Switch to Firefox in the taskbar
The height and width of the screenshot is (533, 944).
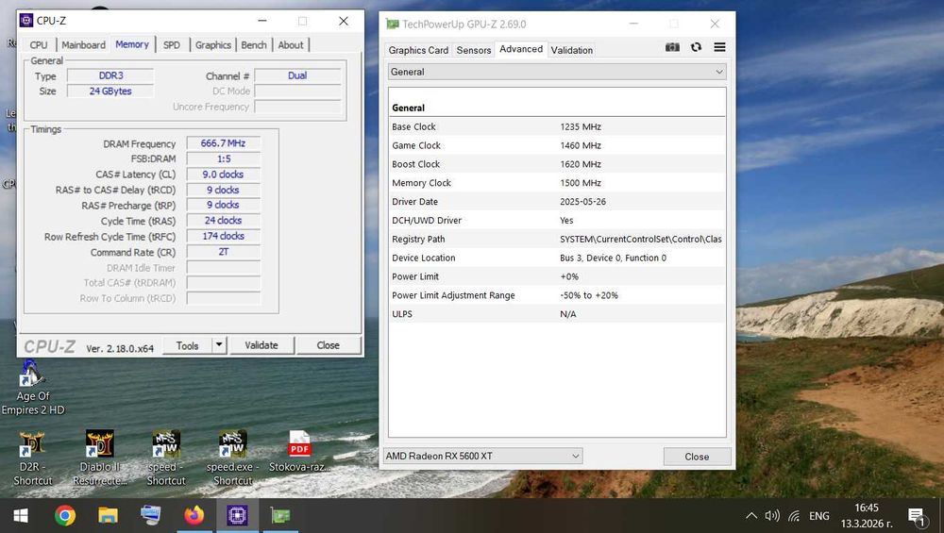pos(194,516)
